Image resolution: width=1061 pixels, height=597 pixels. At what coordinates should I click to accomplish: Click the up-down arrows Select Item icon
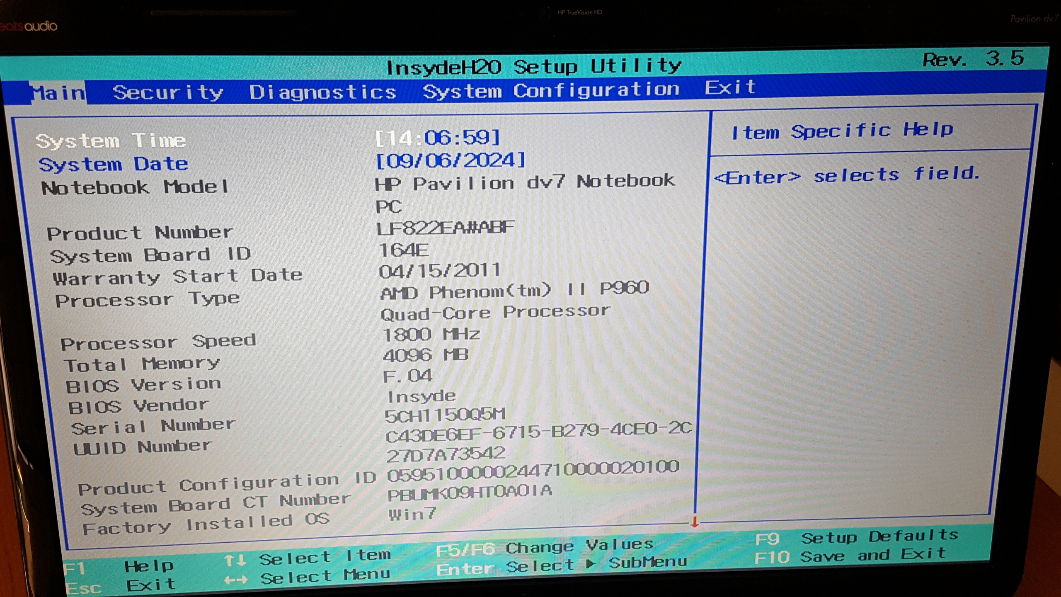pos(235,561)
